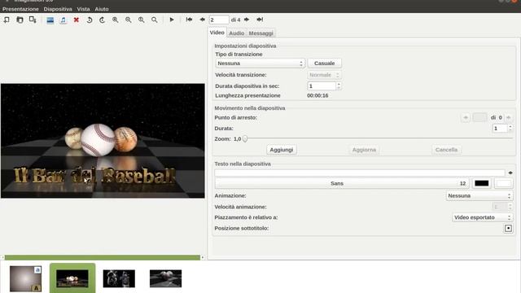
Task: Jump to the first slide
Action: coord(189,20)
